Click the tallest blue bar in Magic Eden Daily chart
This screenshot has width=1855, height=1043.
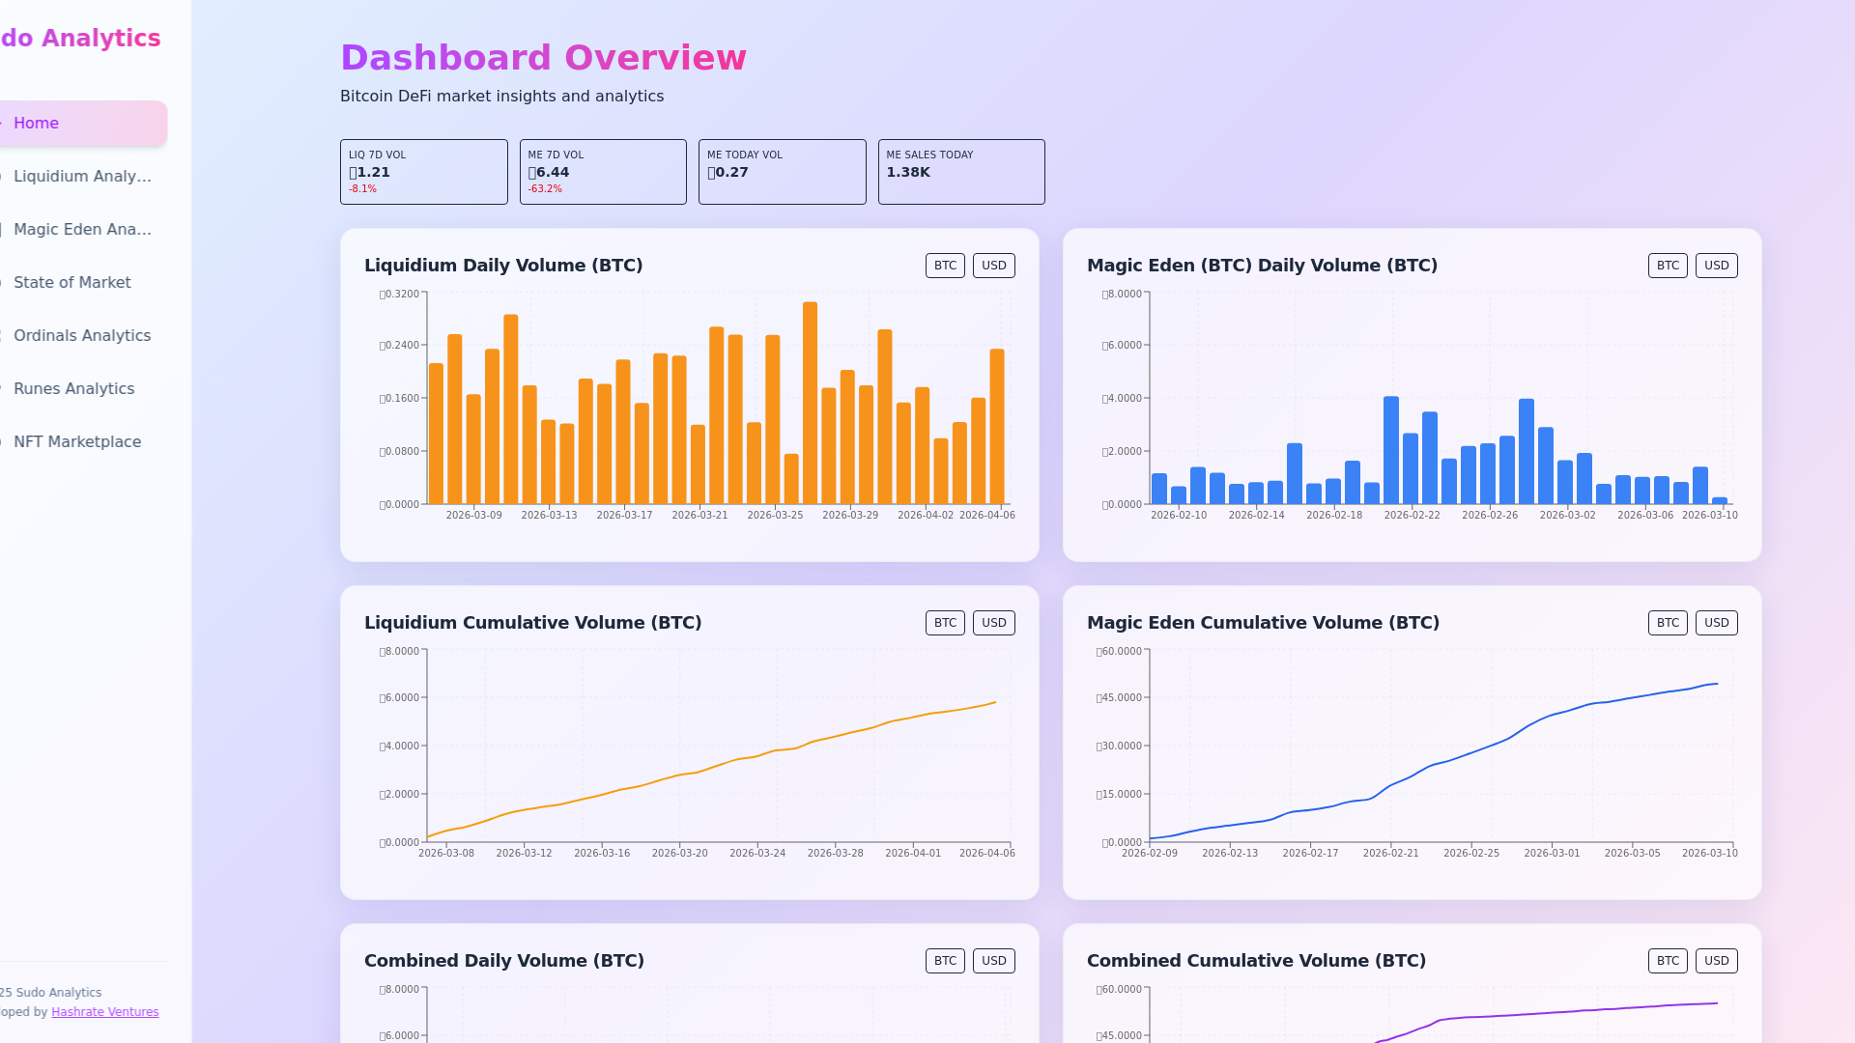pyautogui.click(x=1391, y=450)
